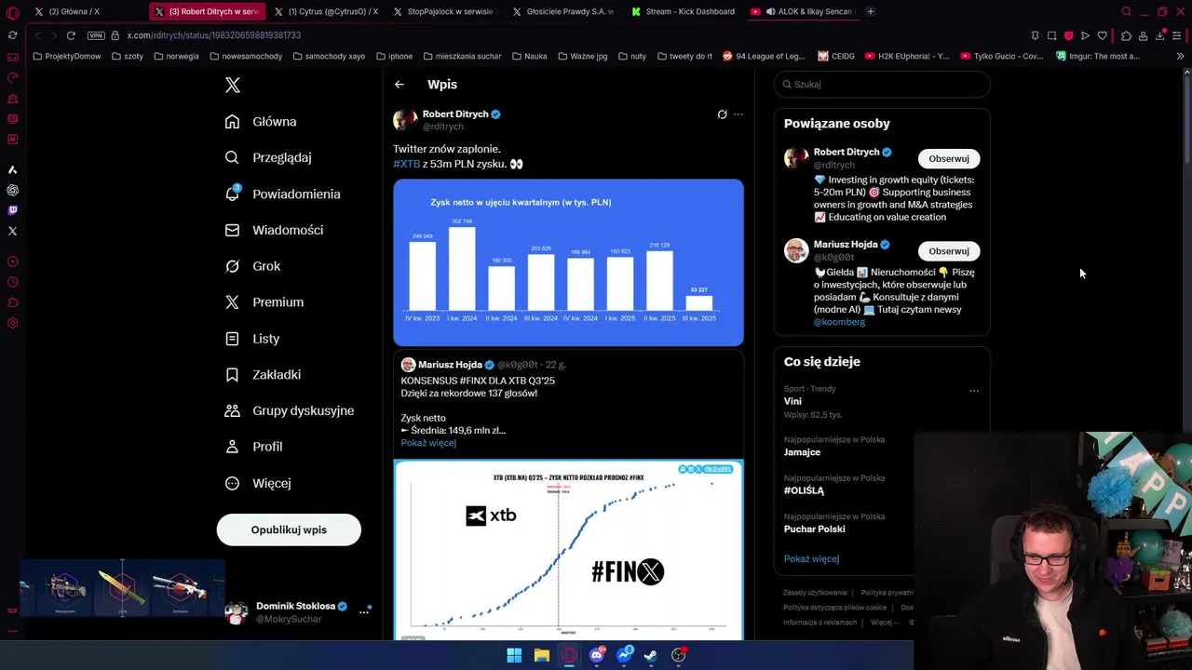The width and height of the screenshot is (1192, 670).
Task: Open Discord from the taskbar
Action: tap(597, 655)
